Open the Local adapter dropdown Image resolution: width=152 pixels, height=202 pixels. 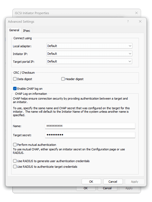89,46
